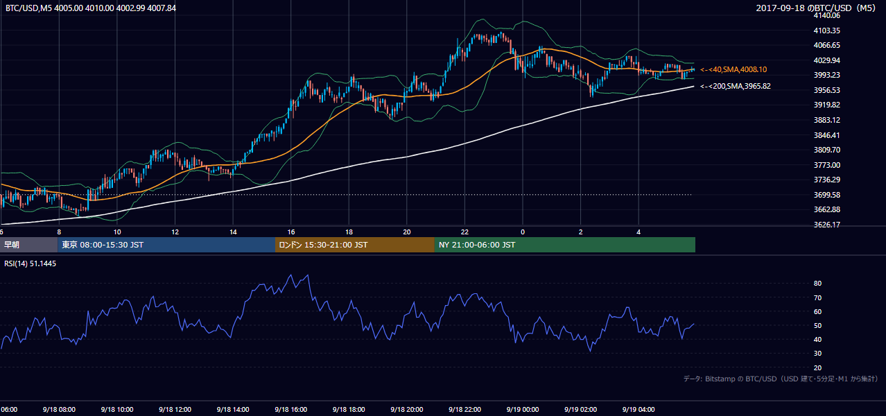Image resolution: width=886 pixels, height=416 pixels.
Task: Click hour marker 8 on price chart axis
Action: tap(59, 232)
